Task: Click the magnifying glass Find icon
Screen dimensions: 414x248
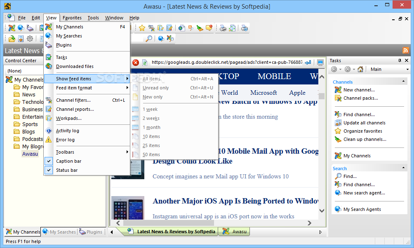Action: pos(149,39)
